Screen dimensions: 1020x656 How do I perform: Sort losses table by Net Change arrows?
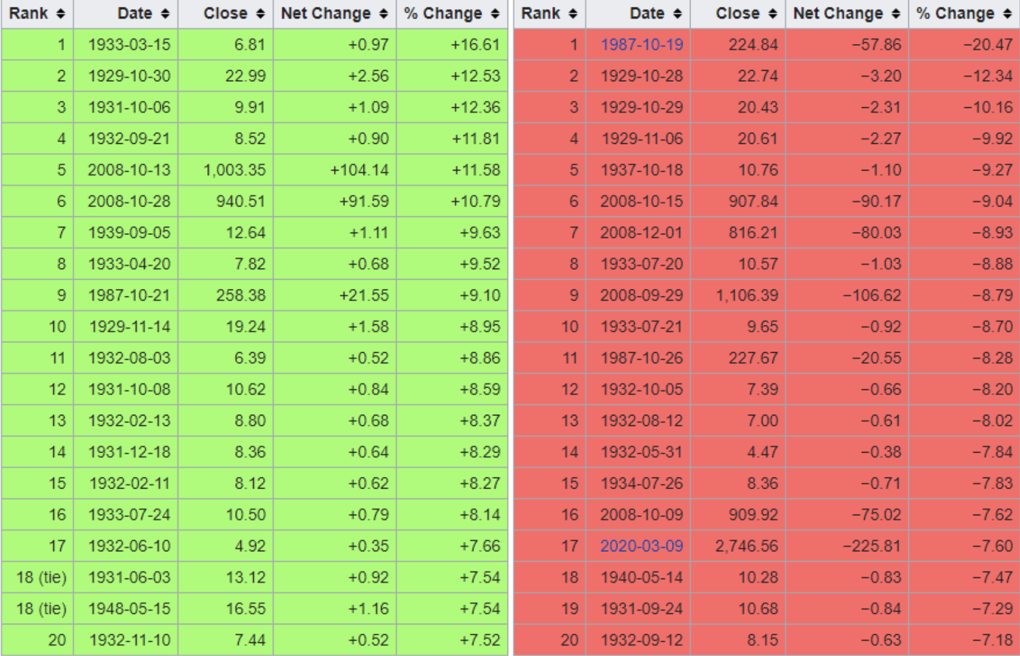pyautogui.click(x=896, y=14)
